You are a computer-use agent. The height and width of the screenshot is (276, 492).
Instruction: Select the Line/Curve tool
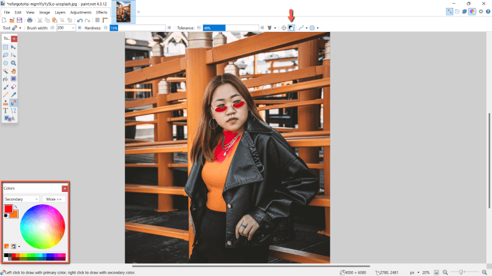click(x=14, y=111)
